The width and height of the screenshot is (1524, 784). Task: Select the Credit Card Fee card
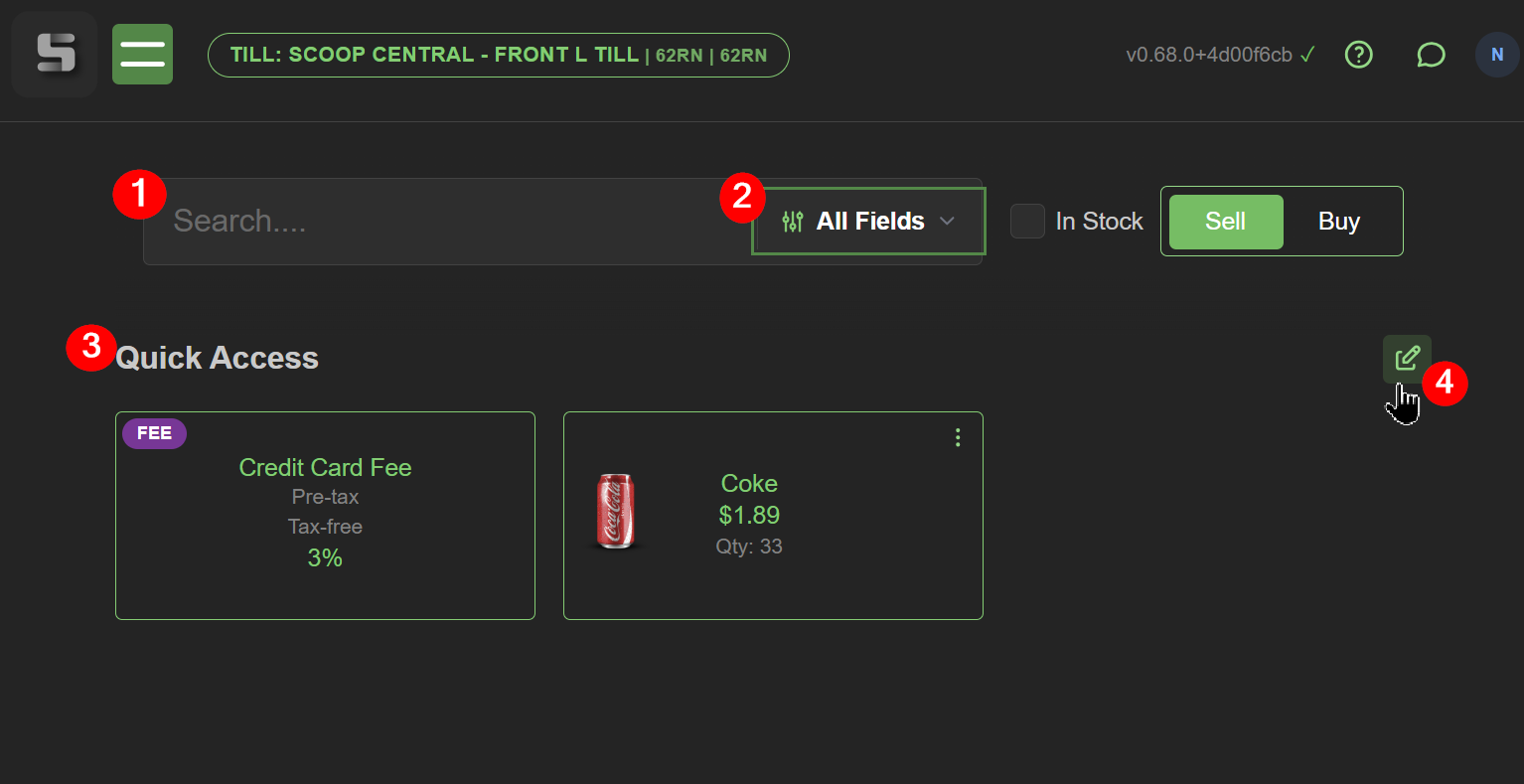325,516
